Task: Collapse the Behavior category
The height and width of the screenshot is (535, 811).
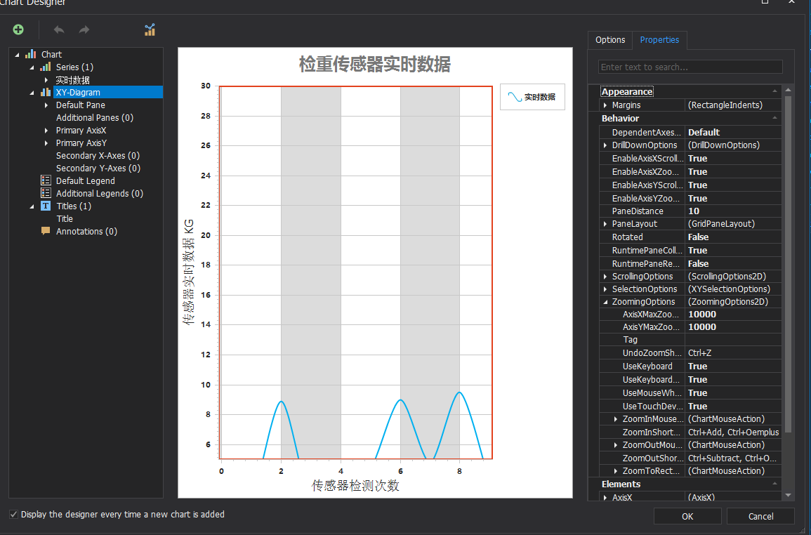Action: pos(774,118)
